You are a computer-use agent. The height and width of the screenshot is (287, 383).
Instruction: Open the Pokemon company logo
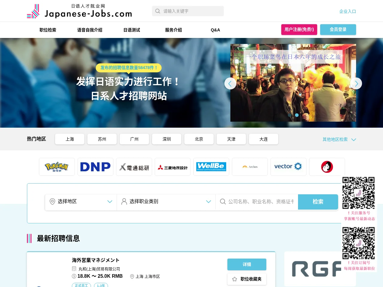coord(57,167)
